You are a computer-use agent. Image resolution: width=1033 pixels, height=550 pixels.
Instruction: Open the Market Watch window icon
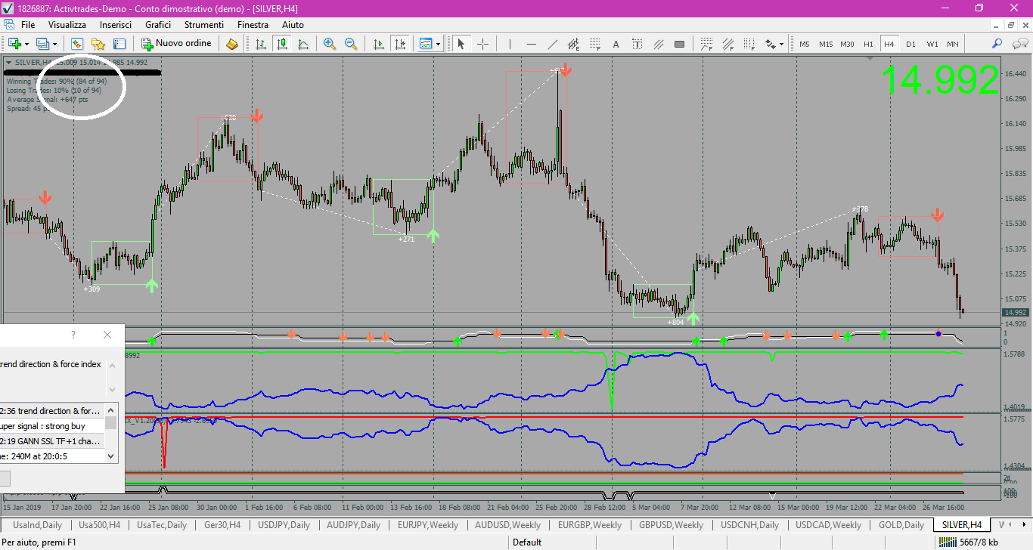(77, 44)
